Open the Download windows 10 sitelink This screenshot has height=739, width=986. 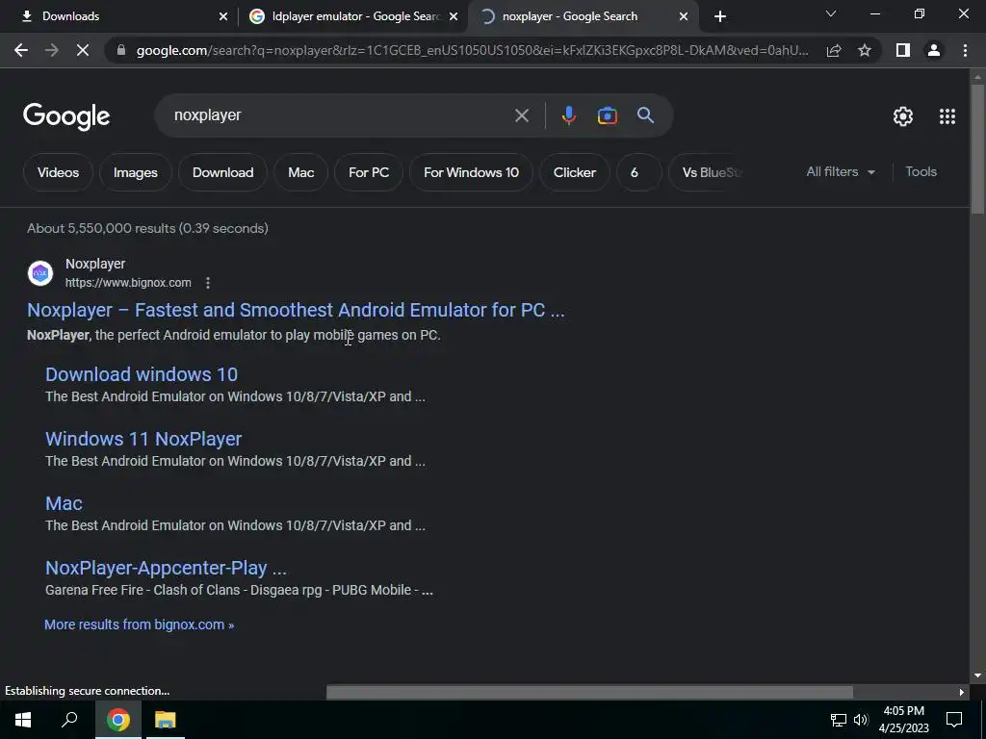point(142,374)
